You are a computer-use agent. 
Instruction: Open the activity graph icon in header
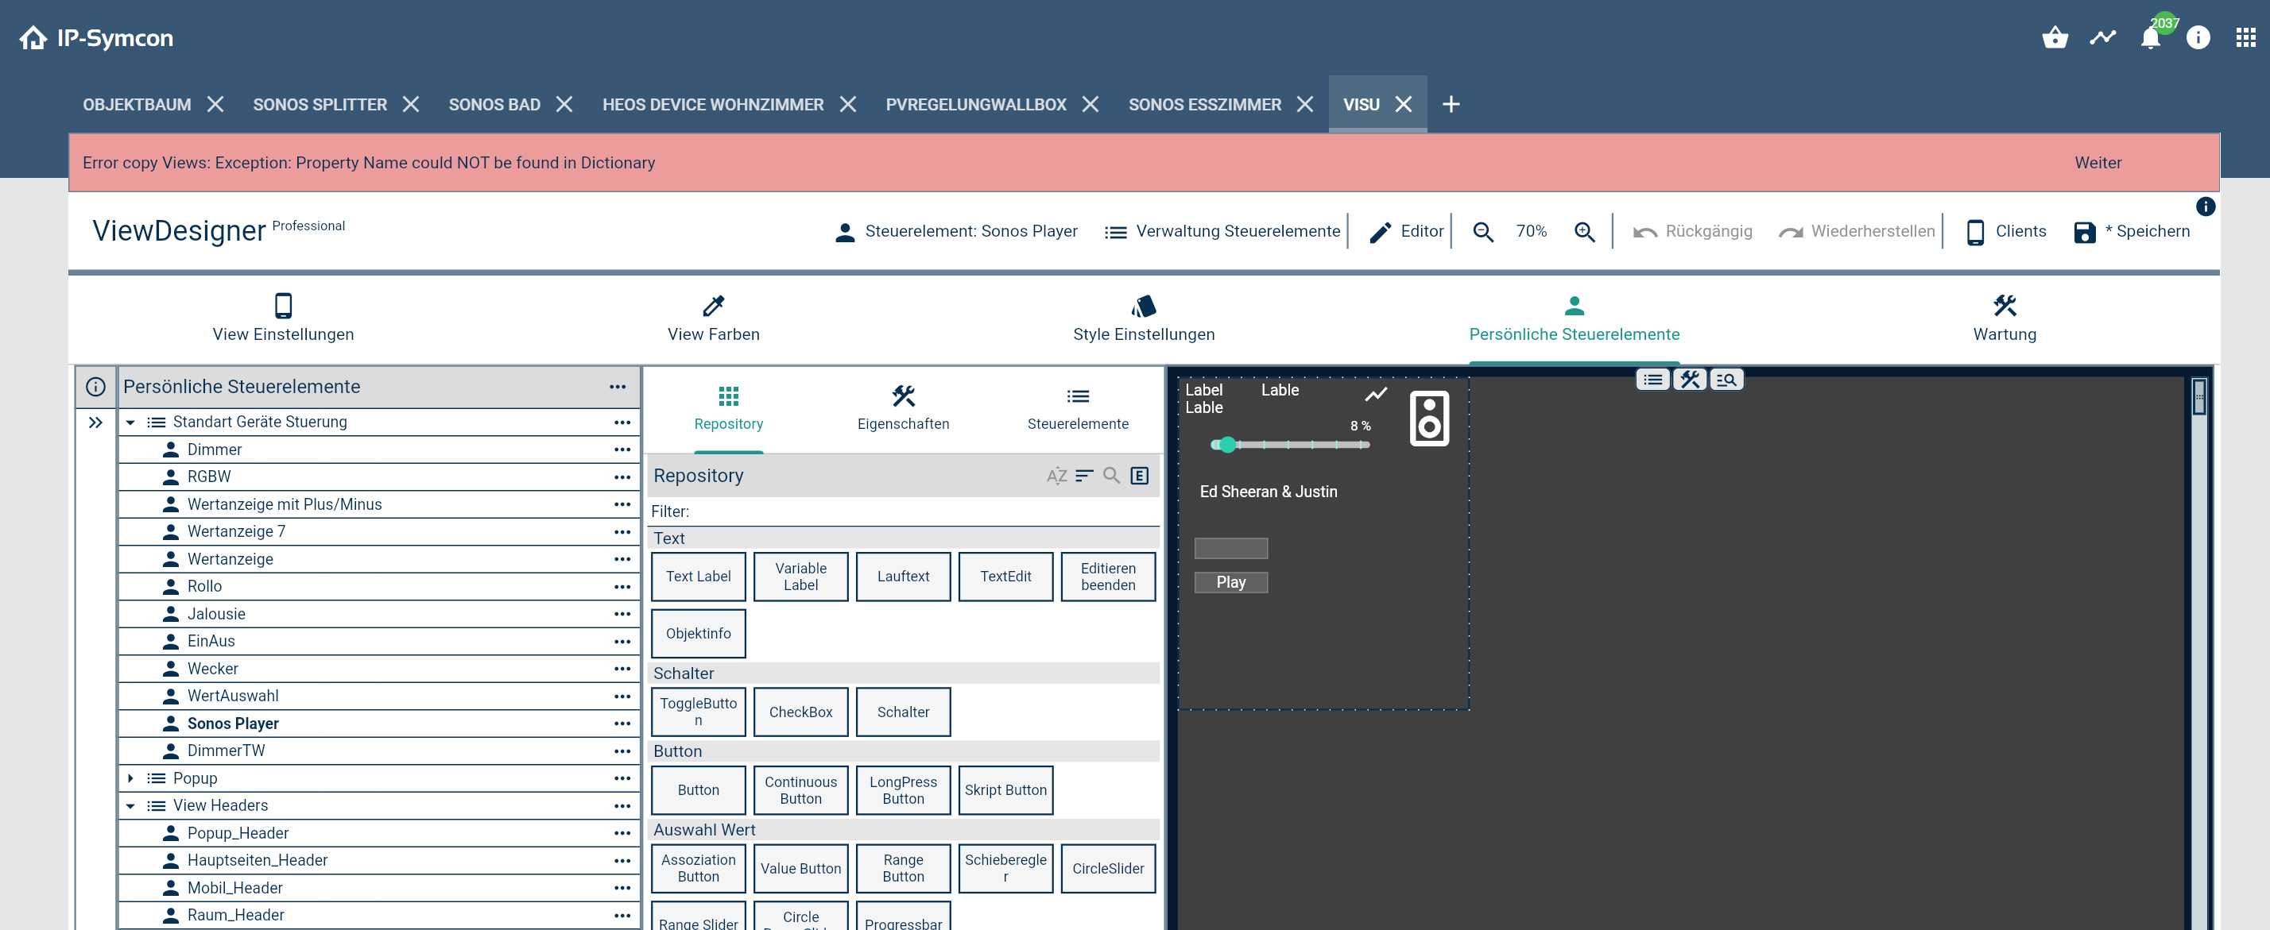tap(2102, 38)
